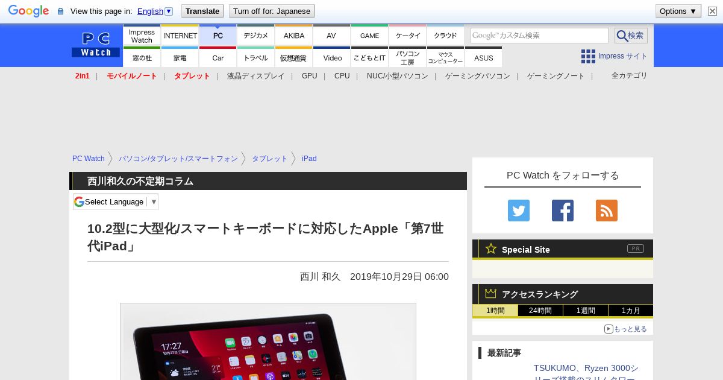Click the Facebook follow icon
This screenshot has width=723, height=380.
click(x=563, y=211)
